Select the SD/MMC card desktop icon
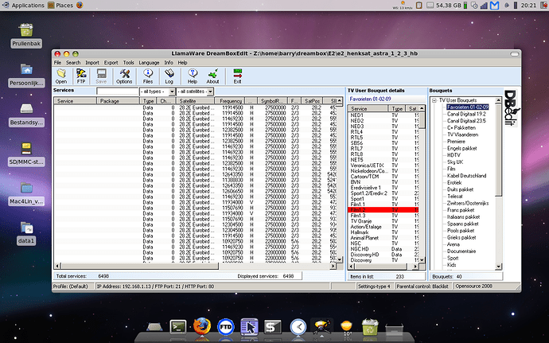Viewport: 549px width, 343px height. (26, 154)
